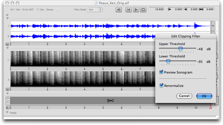Toggle loop playback button
Viewport: 223px width, 125px height.
click(143, 10)
